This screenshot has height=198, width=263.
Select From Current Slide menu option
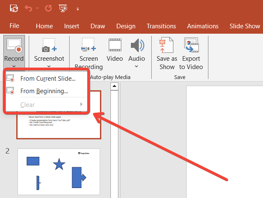48,78
